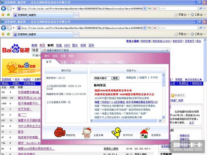Switch to the 监控 tab
Image resolution: width=207 pixels, height=155 pixels.
77,62
